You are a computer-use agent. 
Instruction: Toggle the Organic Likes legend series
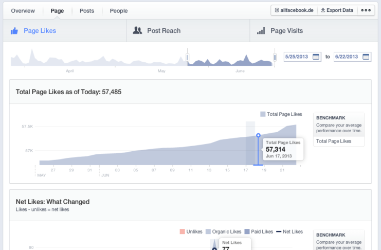pos(223,231)
